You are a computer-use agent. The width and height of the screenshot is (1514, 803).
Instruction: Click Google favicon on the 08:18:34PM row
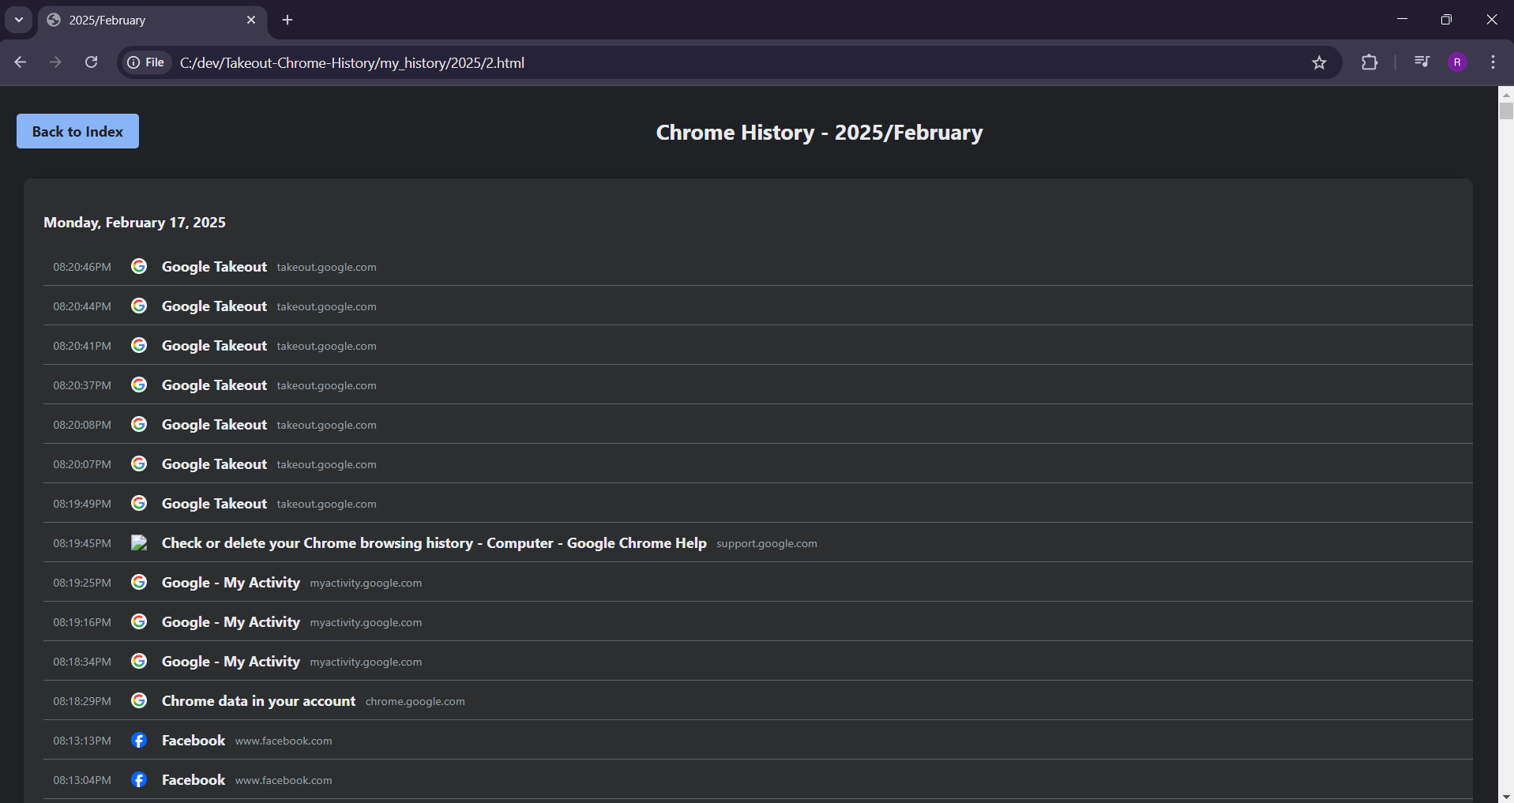coord(139,661)
